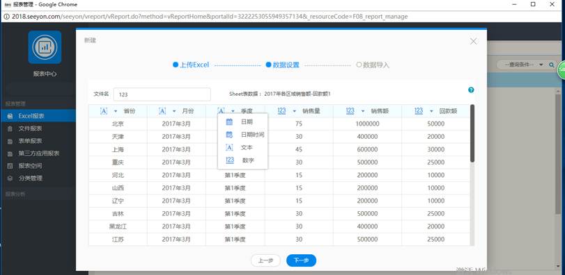Screen dimensions: 565x275
Task: Click the site info icon in address bar
Action: pos(6,17)
